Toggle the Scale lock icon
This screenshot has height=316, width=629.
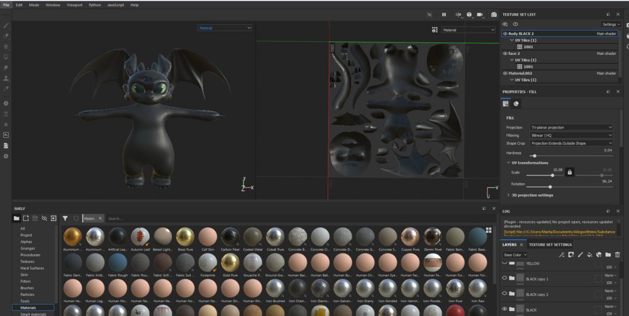(x=570, y=172)
